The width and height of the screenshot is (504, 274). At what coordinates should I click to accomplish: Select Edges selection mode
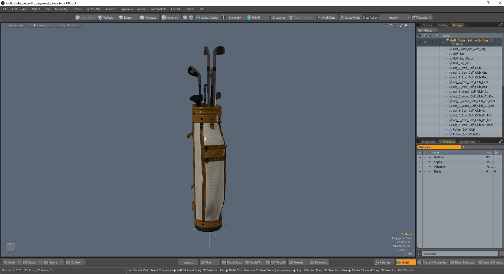(125, 18)
